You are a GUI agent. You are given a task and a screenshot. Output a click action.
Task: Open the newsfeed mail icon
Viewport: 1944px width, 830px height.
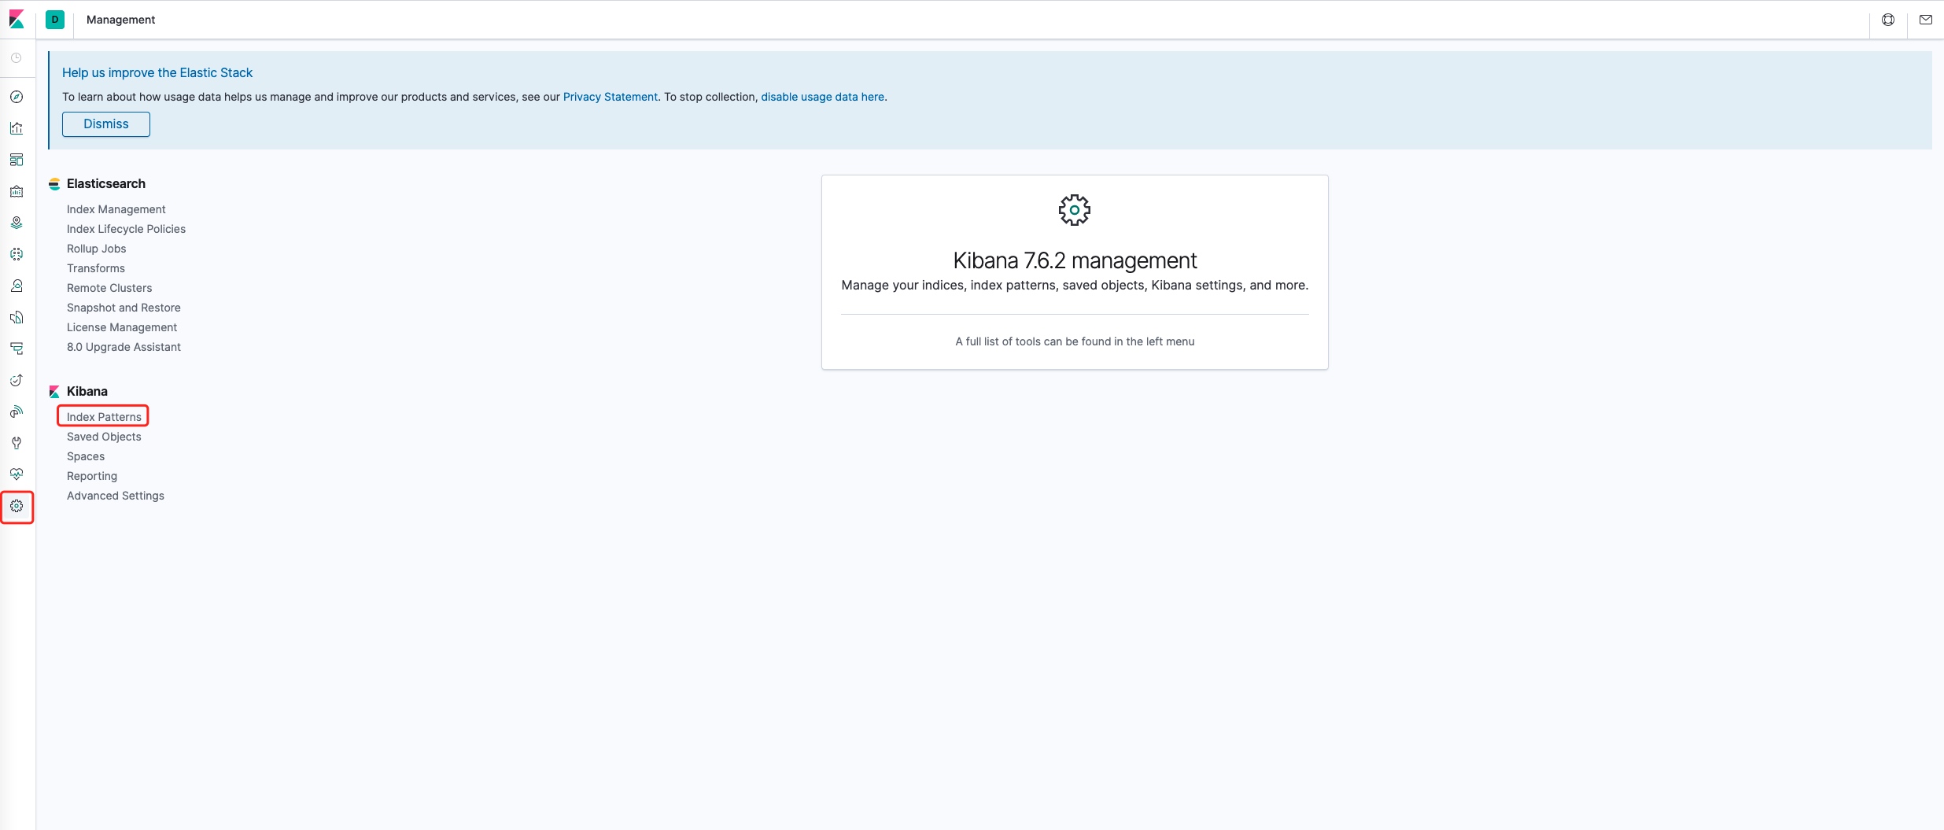click(x=1926, y=20)
